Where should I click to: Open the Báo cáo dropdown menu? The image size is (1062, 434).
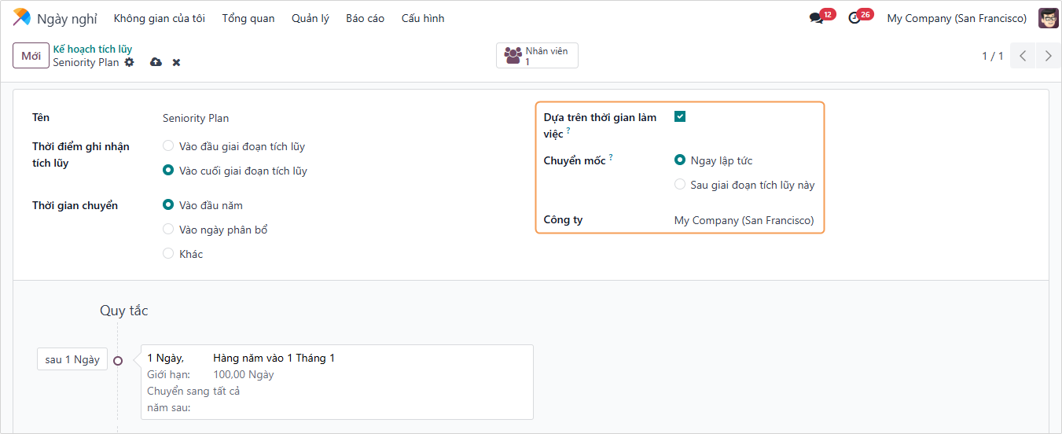365,18
